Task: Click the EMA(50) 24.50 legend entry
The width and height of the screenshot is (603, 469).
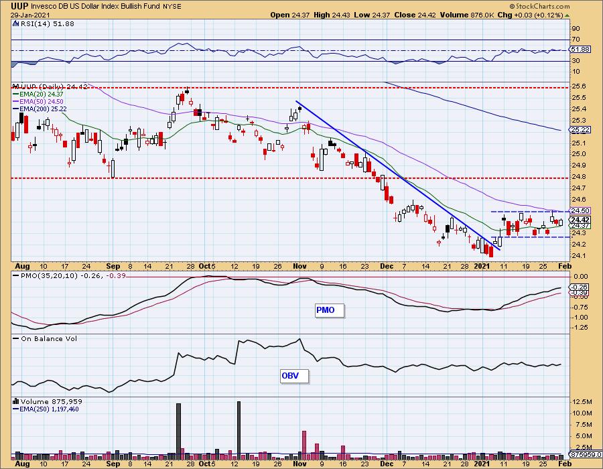Action: coord(41,101)
